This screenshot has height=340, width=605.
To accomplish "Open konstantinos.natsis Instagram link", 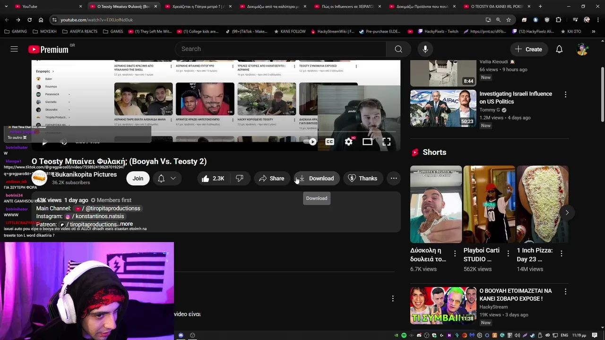I will point(95,216).
